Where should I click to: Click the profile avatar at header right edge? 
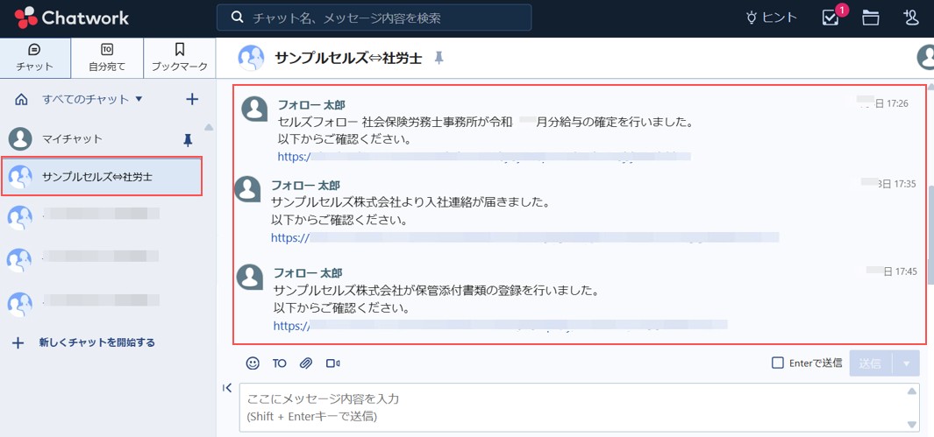[x=925, y=58]
